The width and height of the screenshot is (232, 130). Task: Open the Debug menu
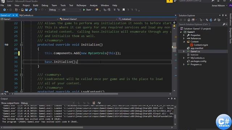45,5
